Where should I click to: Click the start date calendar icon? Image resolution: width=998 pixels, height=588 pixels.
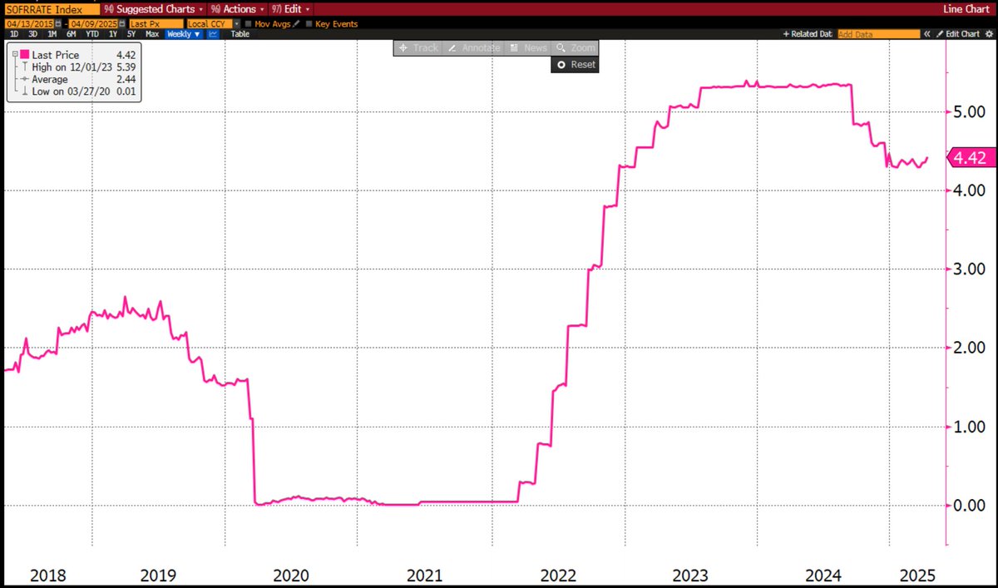tap(58, 24)
